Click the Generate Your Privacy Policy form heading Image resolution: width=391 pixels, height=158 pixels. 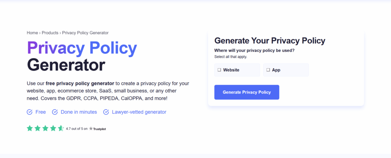(x=270, y=41)
